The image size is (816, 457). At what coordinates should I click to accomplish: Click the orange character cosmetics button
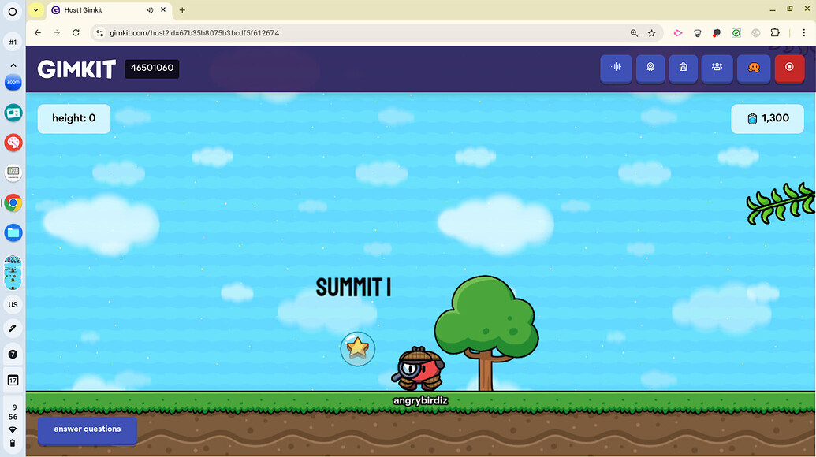[x=753, y=69]
